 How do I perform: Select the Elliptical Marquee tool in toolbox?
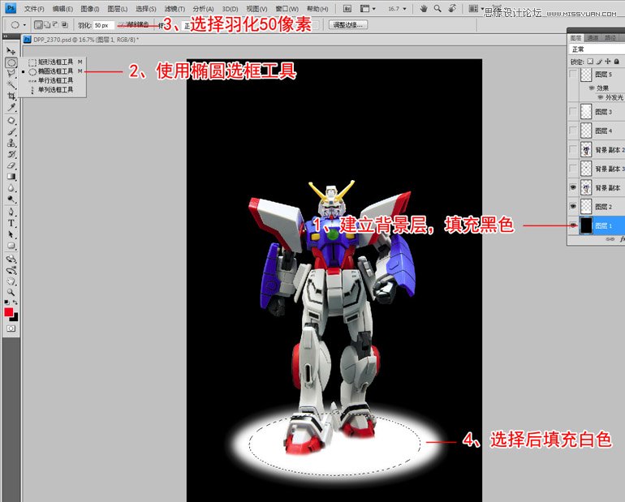[11, 62]
